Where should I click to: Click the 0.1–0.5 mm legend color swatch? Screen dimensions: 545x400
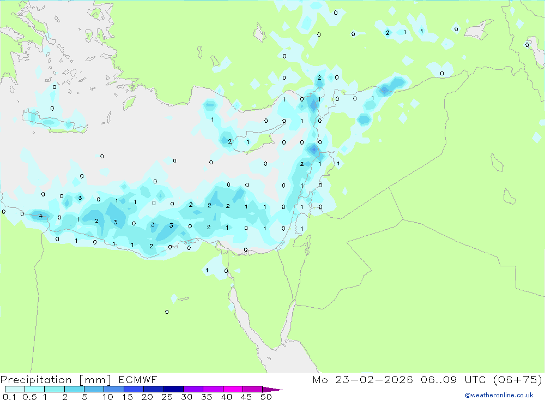[15, 389]
